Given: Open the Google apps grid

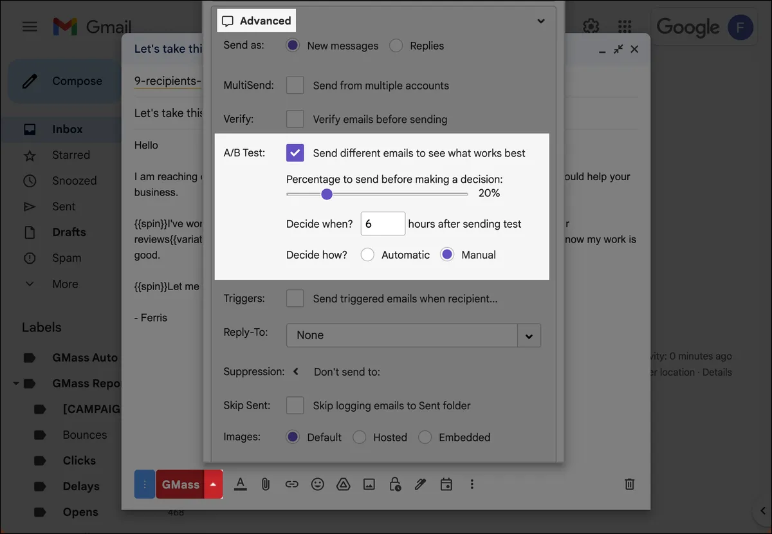Looking at the screenshot, I should click(625, 26).
